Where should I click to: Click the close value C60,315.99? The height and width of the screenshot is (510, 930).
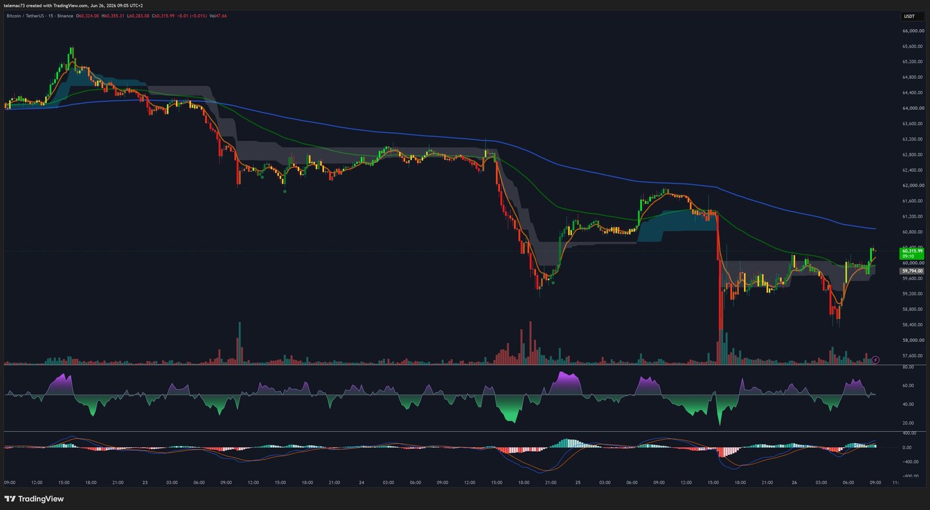click(163, 16)
